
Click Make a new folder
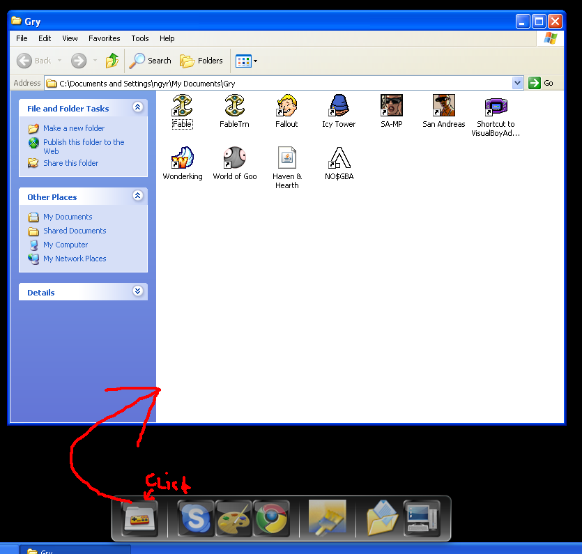click(x=74, y=128)
